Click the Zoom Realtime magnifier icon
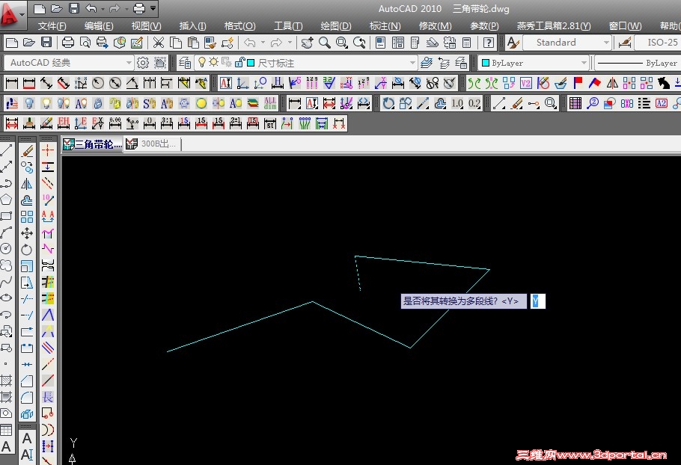This screenshot has height=465, width=681. pyautogui.click(x=325, y=43)
